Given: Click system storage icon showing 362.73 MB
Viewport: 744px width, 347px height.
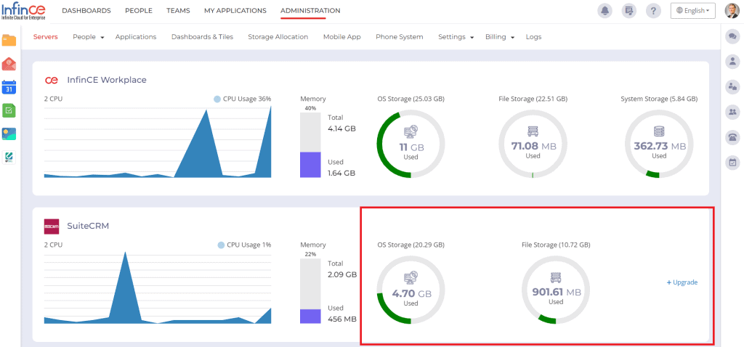Looking at the screenshot, I should click(659, 131).
